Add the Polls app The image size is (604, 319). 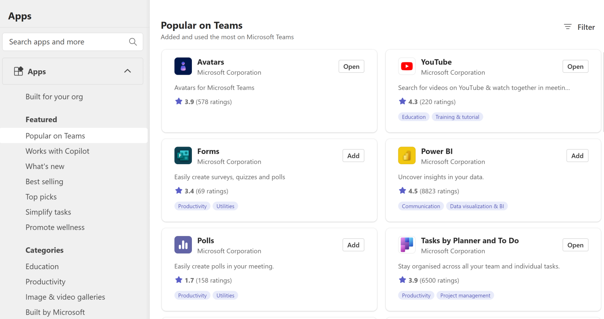[x=353, y=244]
